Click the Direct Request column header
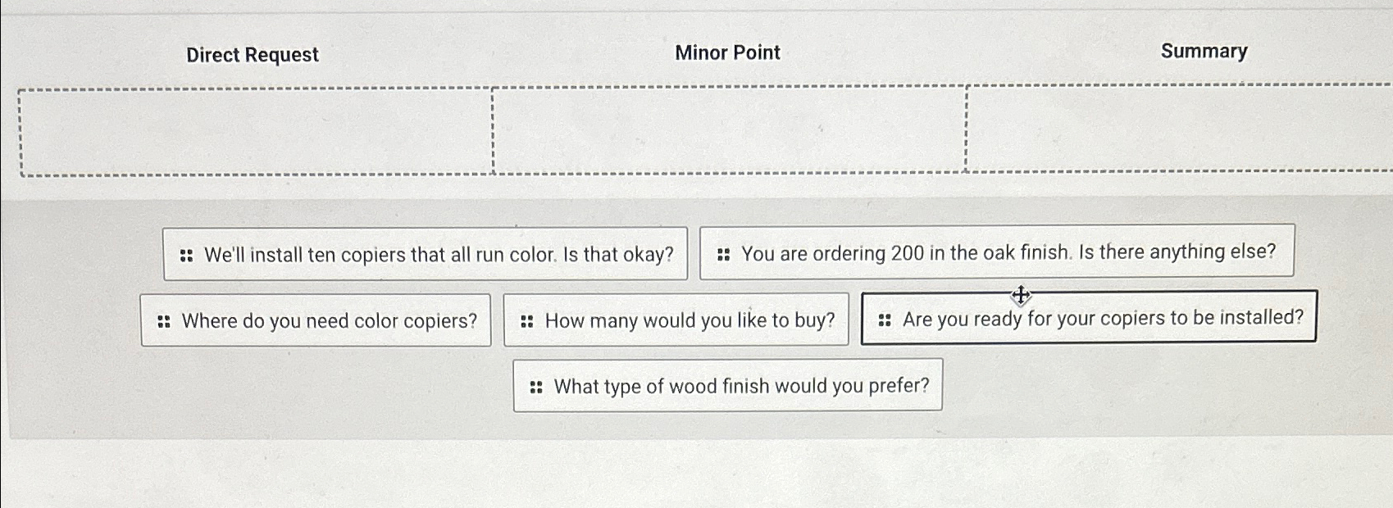Screen dimensions: 1393x508 [252, 54]
